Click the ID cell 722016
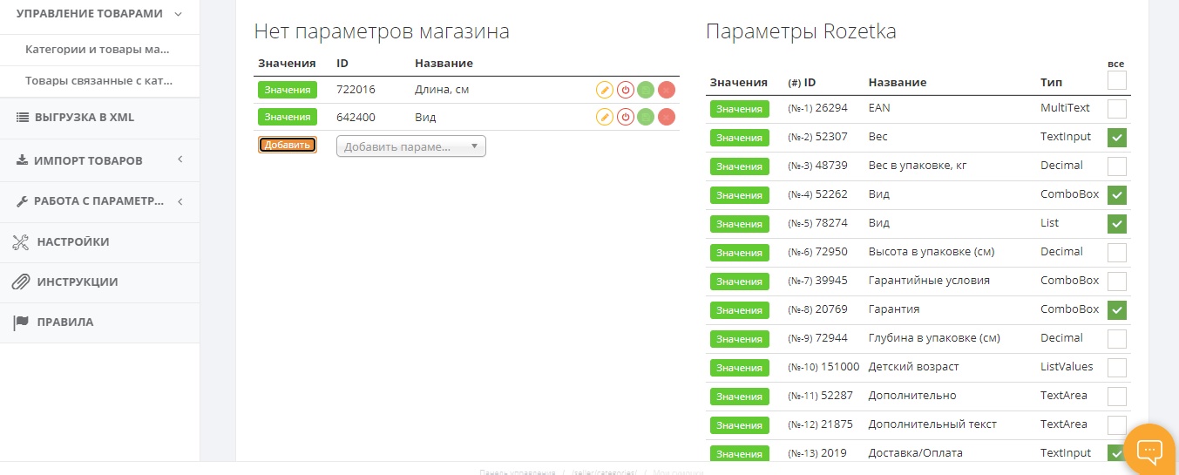Viewport: 1179px width, 475px height. pyautogui.click(x=356, y=90)
